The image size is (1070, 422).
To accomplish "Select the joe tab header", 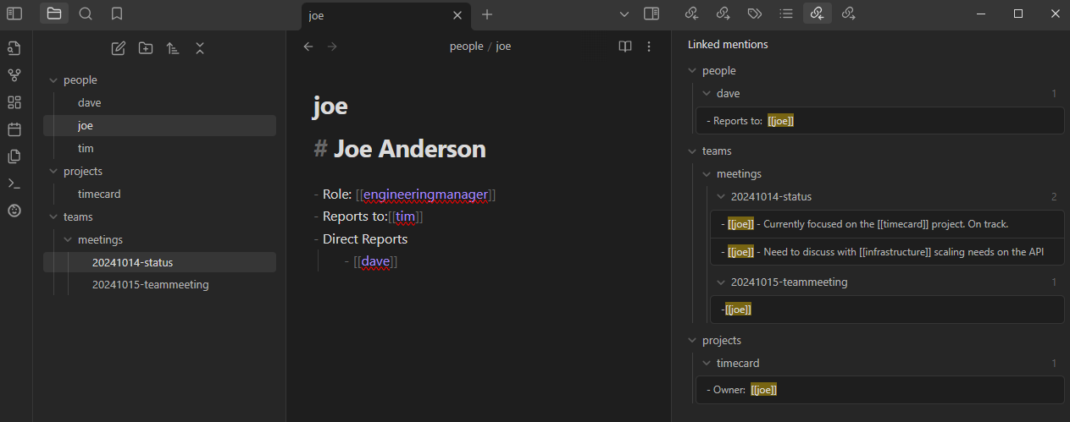I will point(386,15).
